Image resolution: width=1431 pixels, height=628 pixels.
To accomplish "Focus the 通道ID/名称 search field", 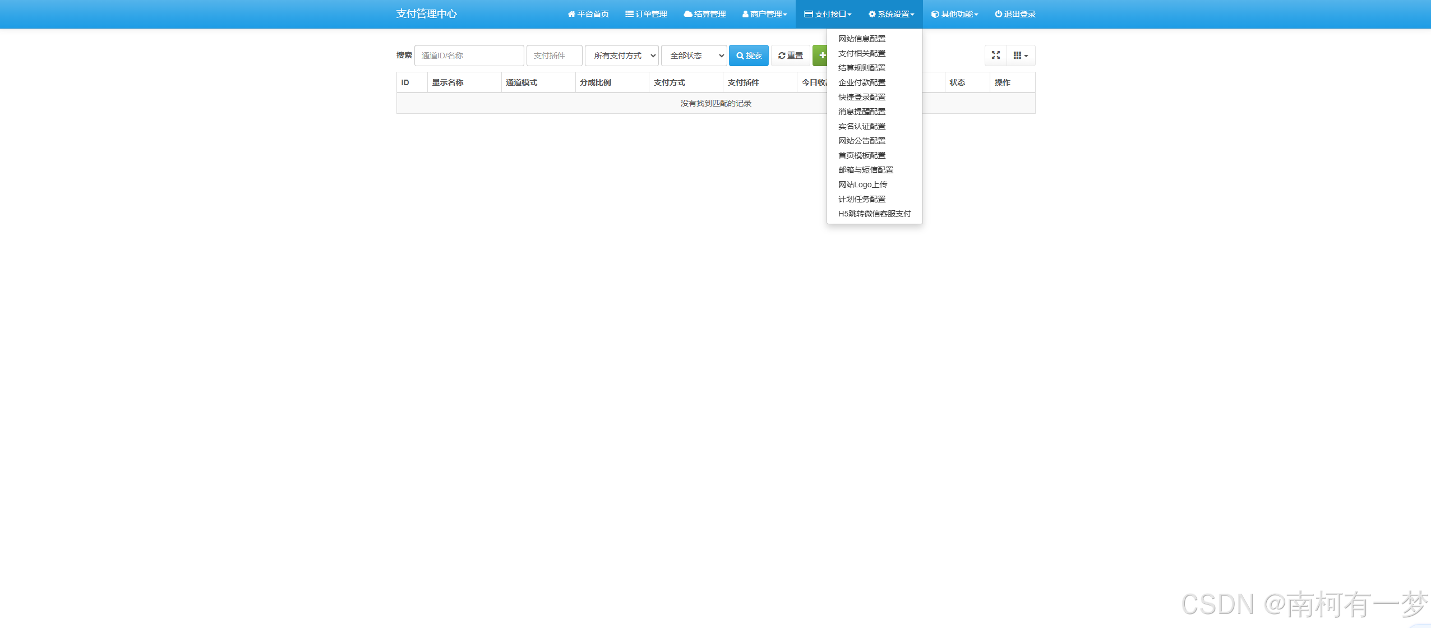I will pos(469,56).
